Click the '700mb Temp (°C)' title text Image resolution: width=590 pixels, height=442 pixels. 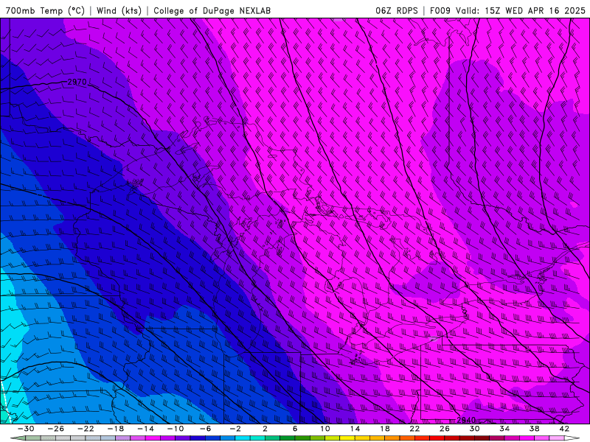click(x=45, y=10)
